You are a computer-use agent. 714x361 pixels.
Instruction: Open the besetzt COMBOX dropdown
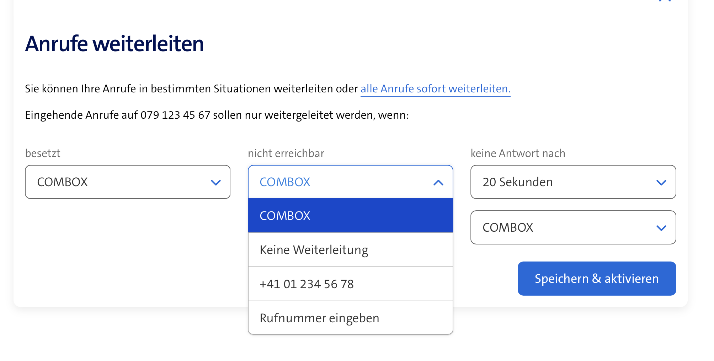tap(127, 182)
